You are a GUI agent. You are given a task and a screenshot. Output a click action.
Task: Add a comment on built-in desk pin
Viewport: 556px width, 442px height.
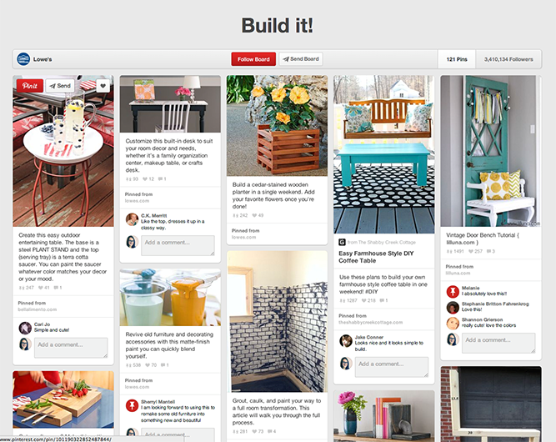click(178, 245)
